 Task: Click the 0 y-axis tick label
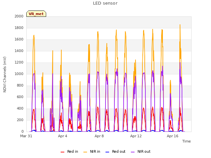pos(22,131)
